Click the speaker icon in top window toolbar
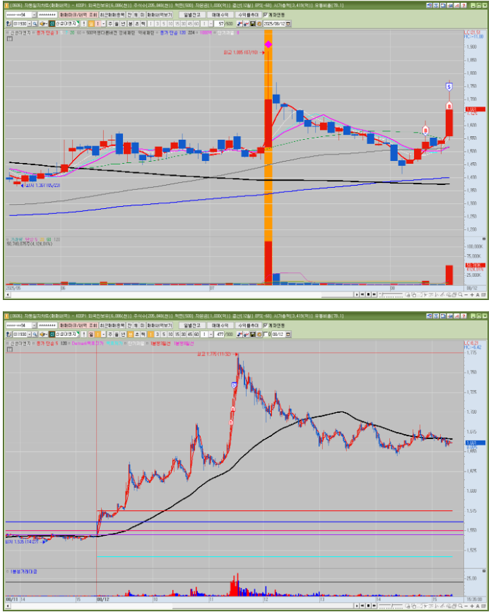The height and width of the screenshot is (612, 491). (42, 24)
